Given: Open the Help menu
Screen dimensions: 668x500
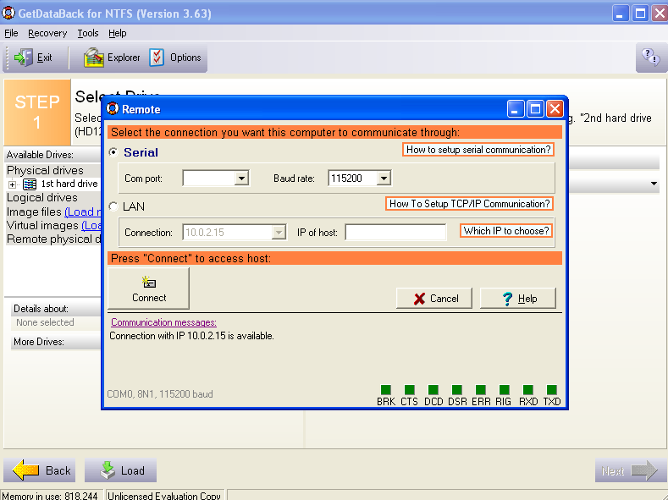Looking at the screenshot, I should click(x=117, y=33).
